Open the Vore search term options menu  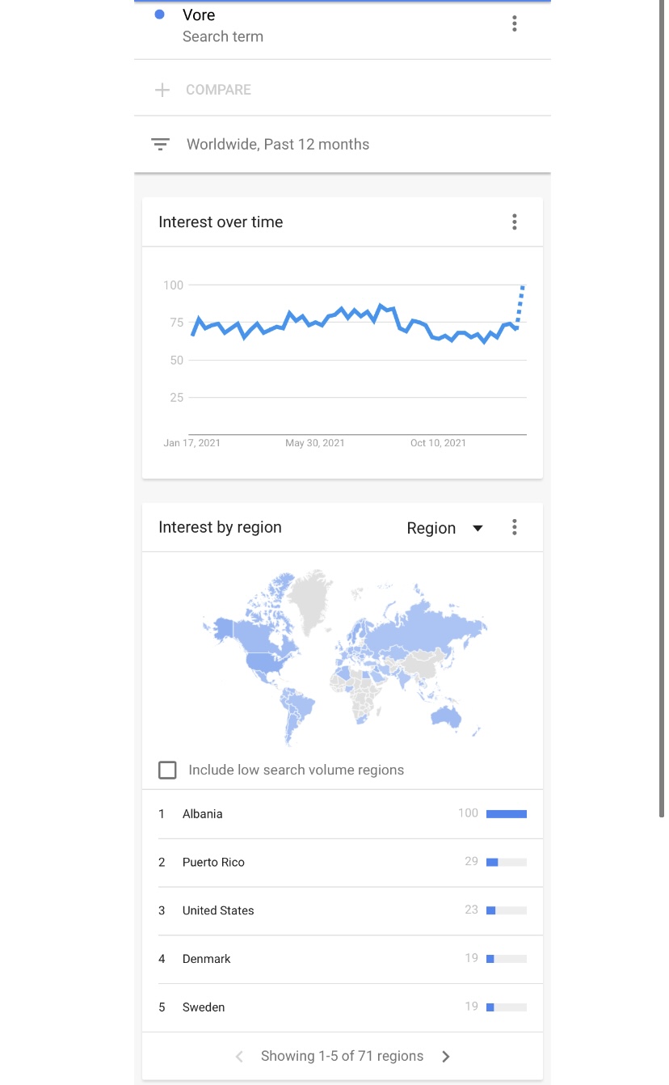515,24
